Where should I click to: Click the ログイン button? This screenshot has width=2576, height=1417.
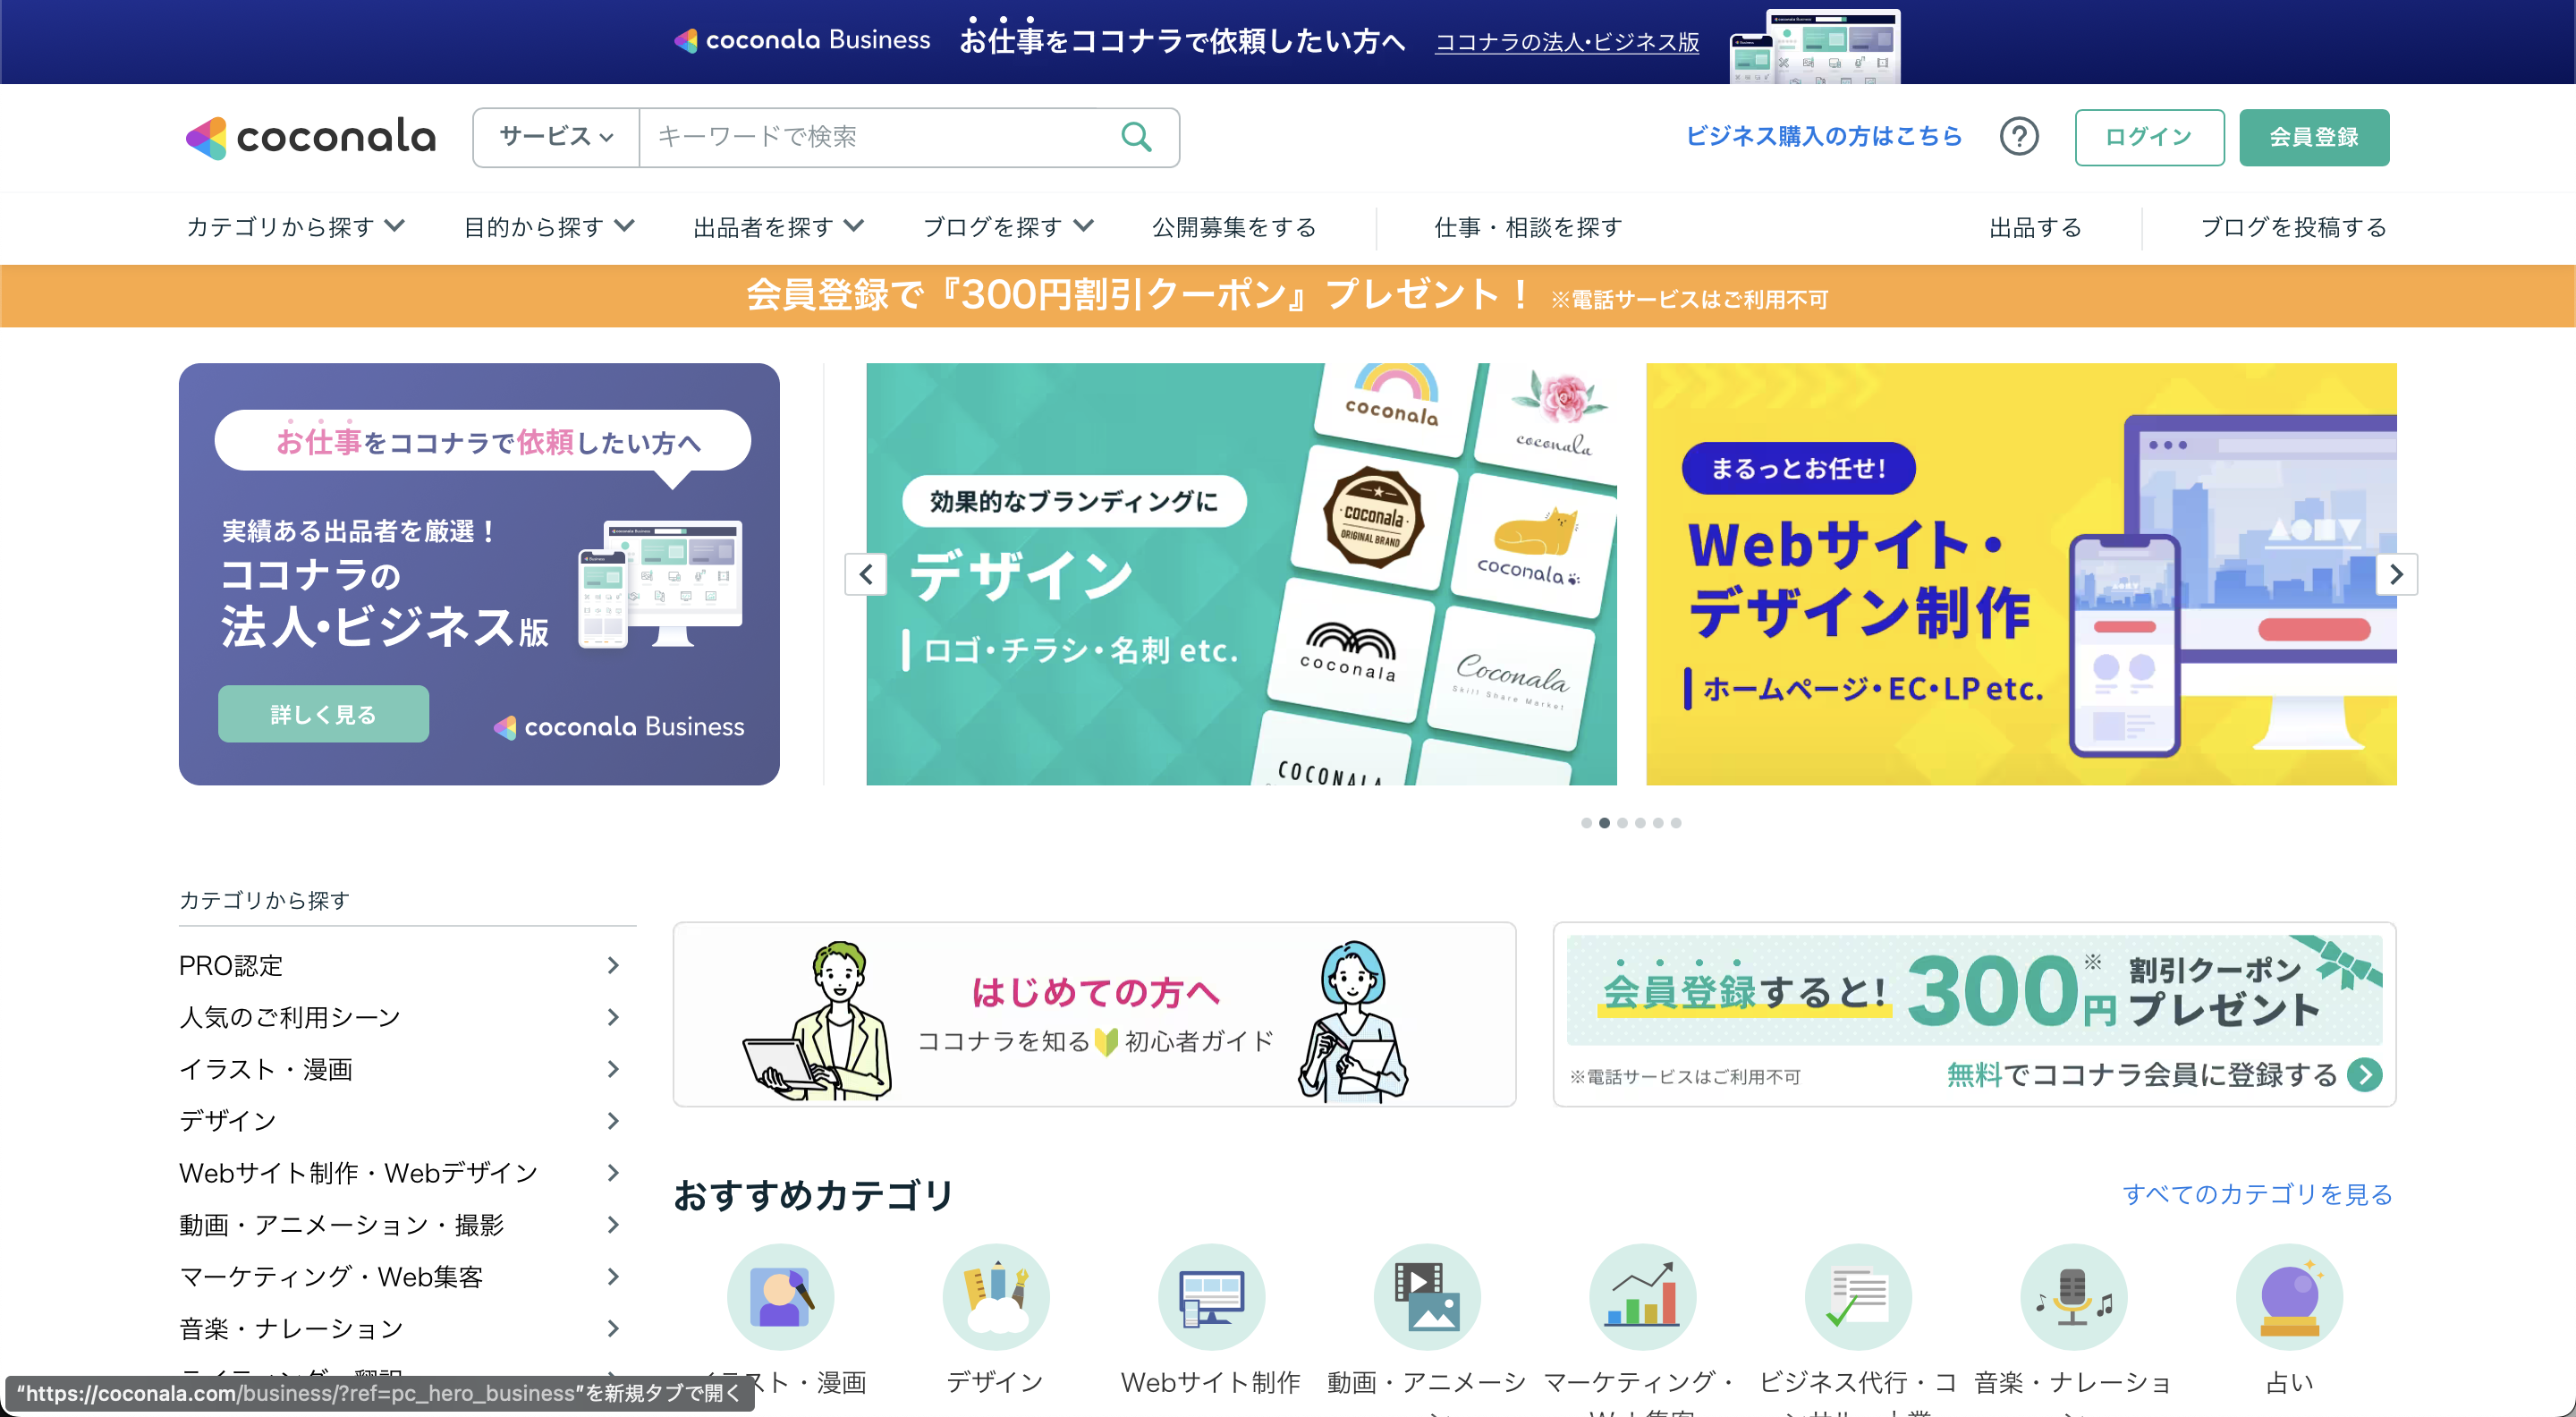[x=2149, y=137]
